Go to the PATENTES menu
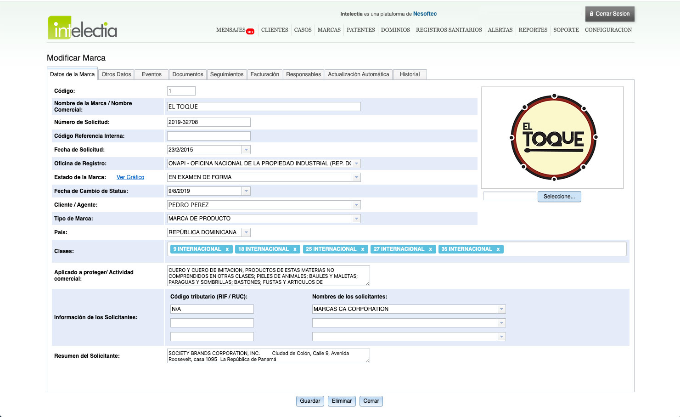Viewport: 680px width, 417px height. click(x=360, y=30)
